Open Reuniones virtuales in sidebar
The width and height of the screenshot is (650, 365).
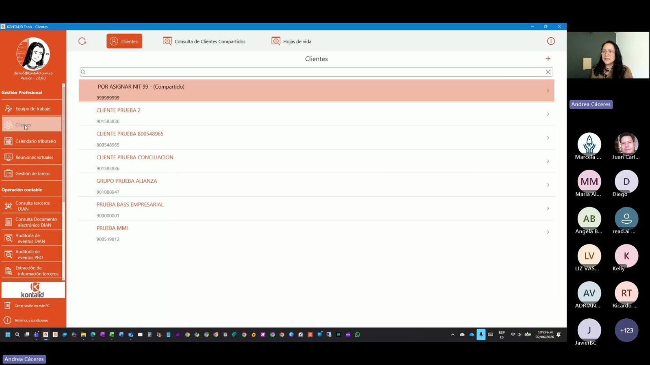tap(32, 157)
